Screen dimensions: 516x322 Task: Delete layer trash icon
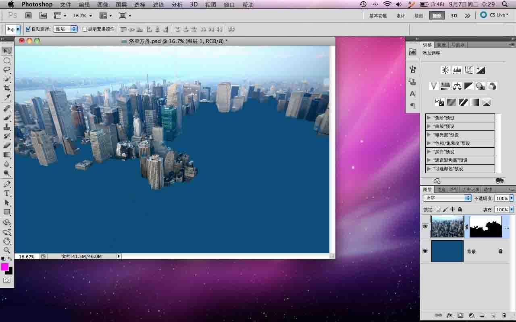pyautogui.click(x=504, y=315)
